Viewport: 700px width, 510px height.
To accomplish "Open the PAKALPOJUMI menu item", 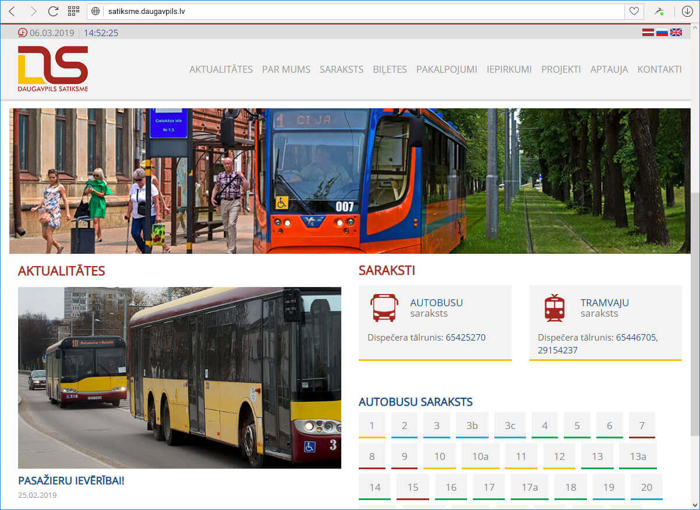I will (447, 69).
